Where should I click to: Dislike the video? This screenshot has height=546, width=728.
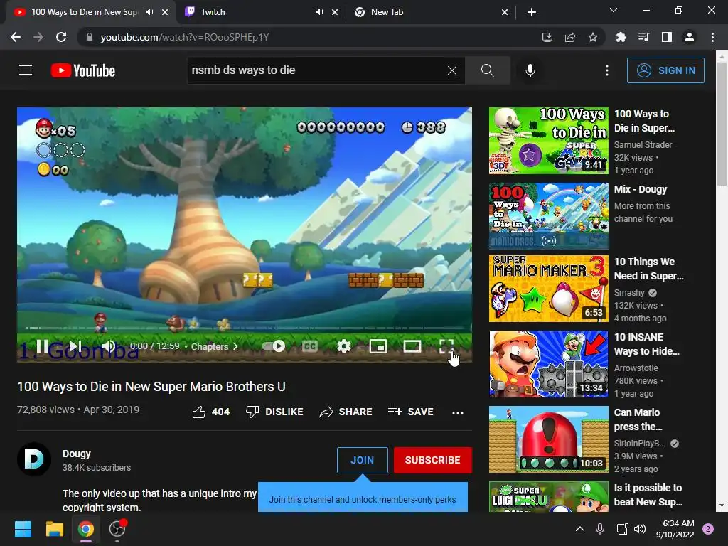(274, 412)
